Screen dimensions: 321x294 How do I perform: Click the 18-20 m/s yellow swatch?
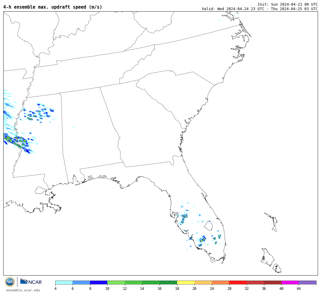tap(186, 283)
